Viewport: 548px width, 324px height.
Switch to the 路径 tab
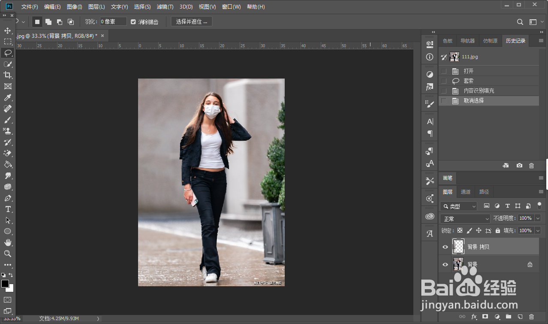coord(484,192)
